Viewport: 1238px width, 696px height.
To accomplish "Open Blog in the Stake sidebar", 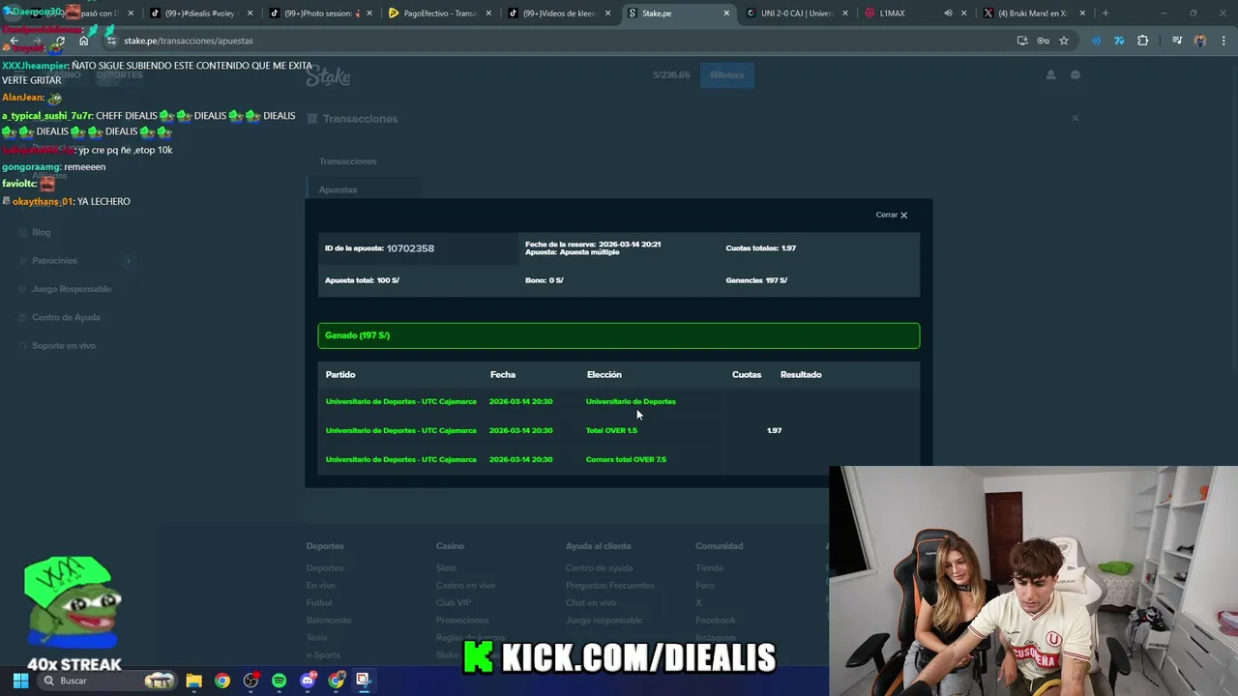I will pyautogui.click(x=41, y=232).
